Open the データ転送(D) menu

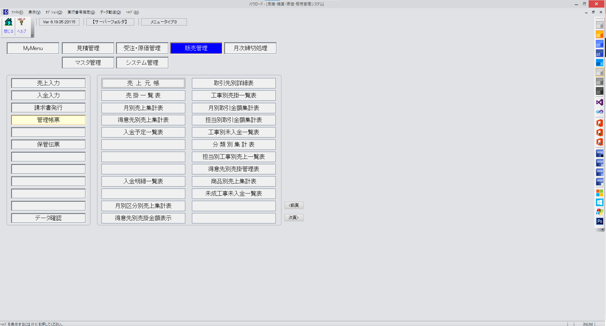coord(110,12)
